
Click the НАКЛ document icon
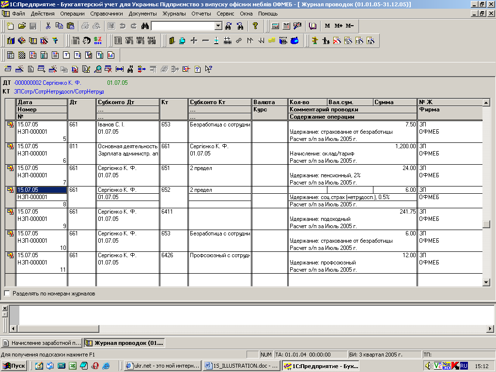pyautogui.click(x=140, y=41)
